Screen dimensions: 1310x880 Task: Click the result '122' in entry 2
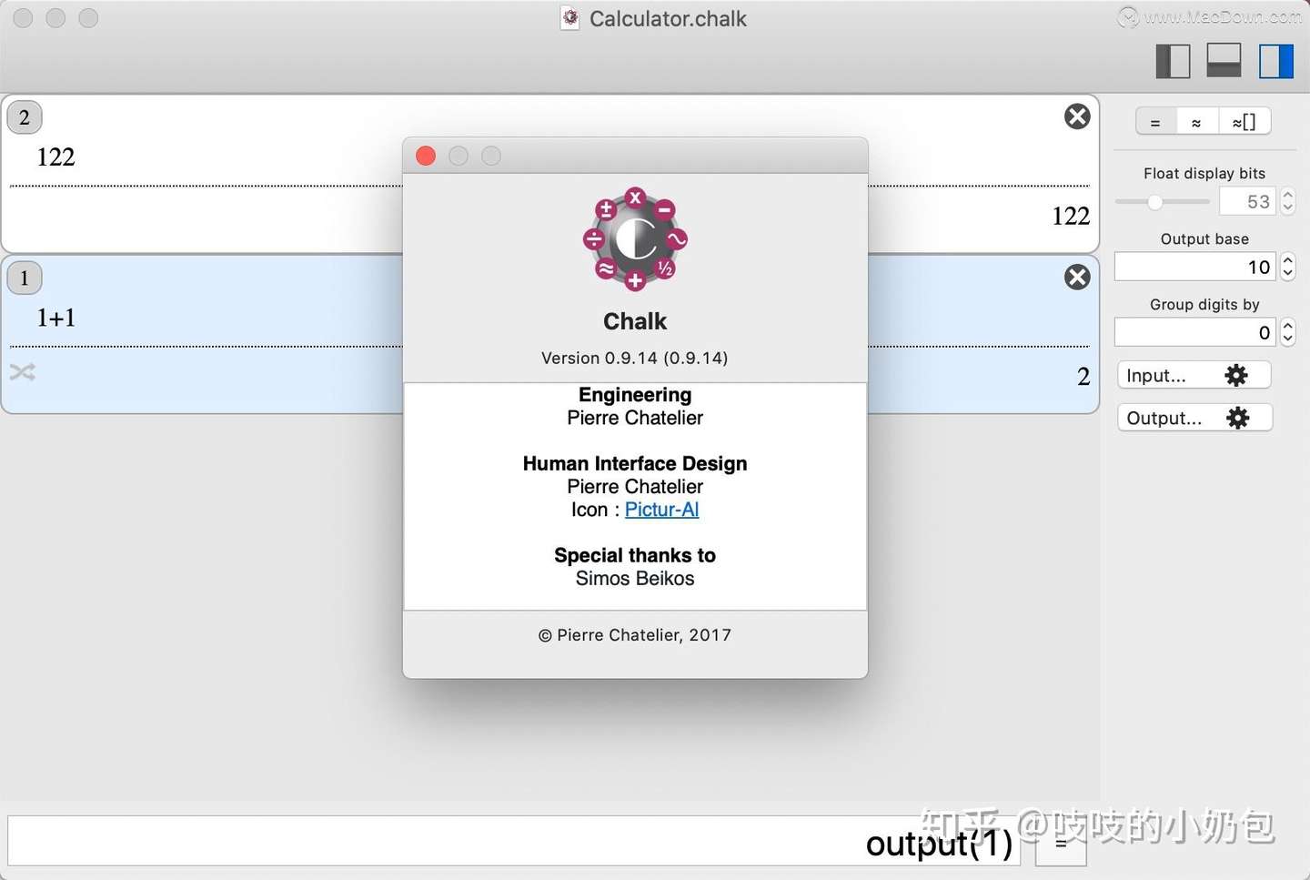click(1071, 216)
